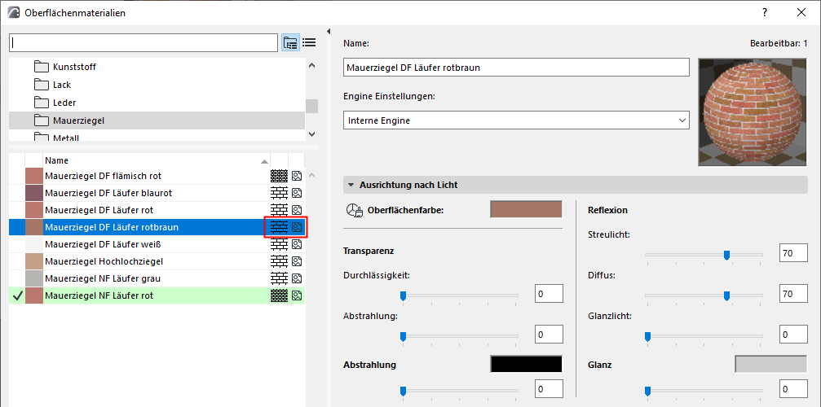Click the Transparenz Abstrahlung slider handle

point(404,336)
